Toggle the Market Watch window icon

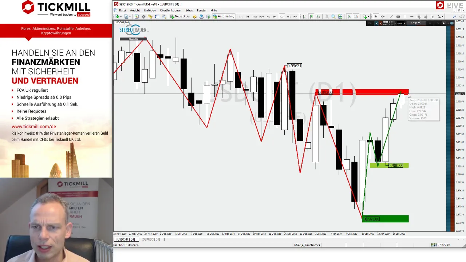[137, 16]
